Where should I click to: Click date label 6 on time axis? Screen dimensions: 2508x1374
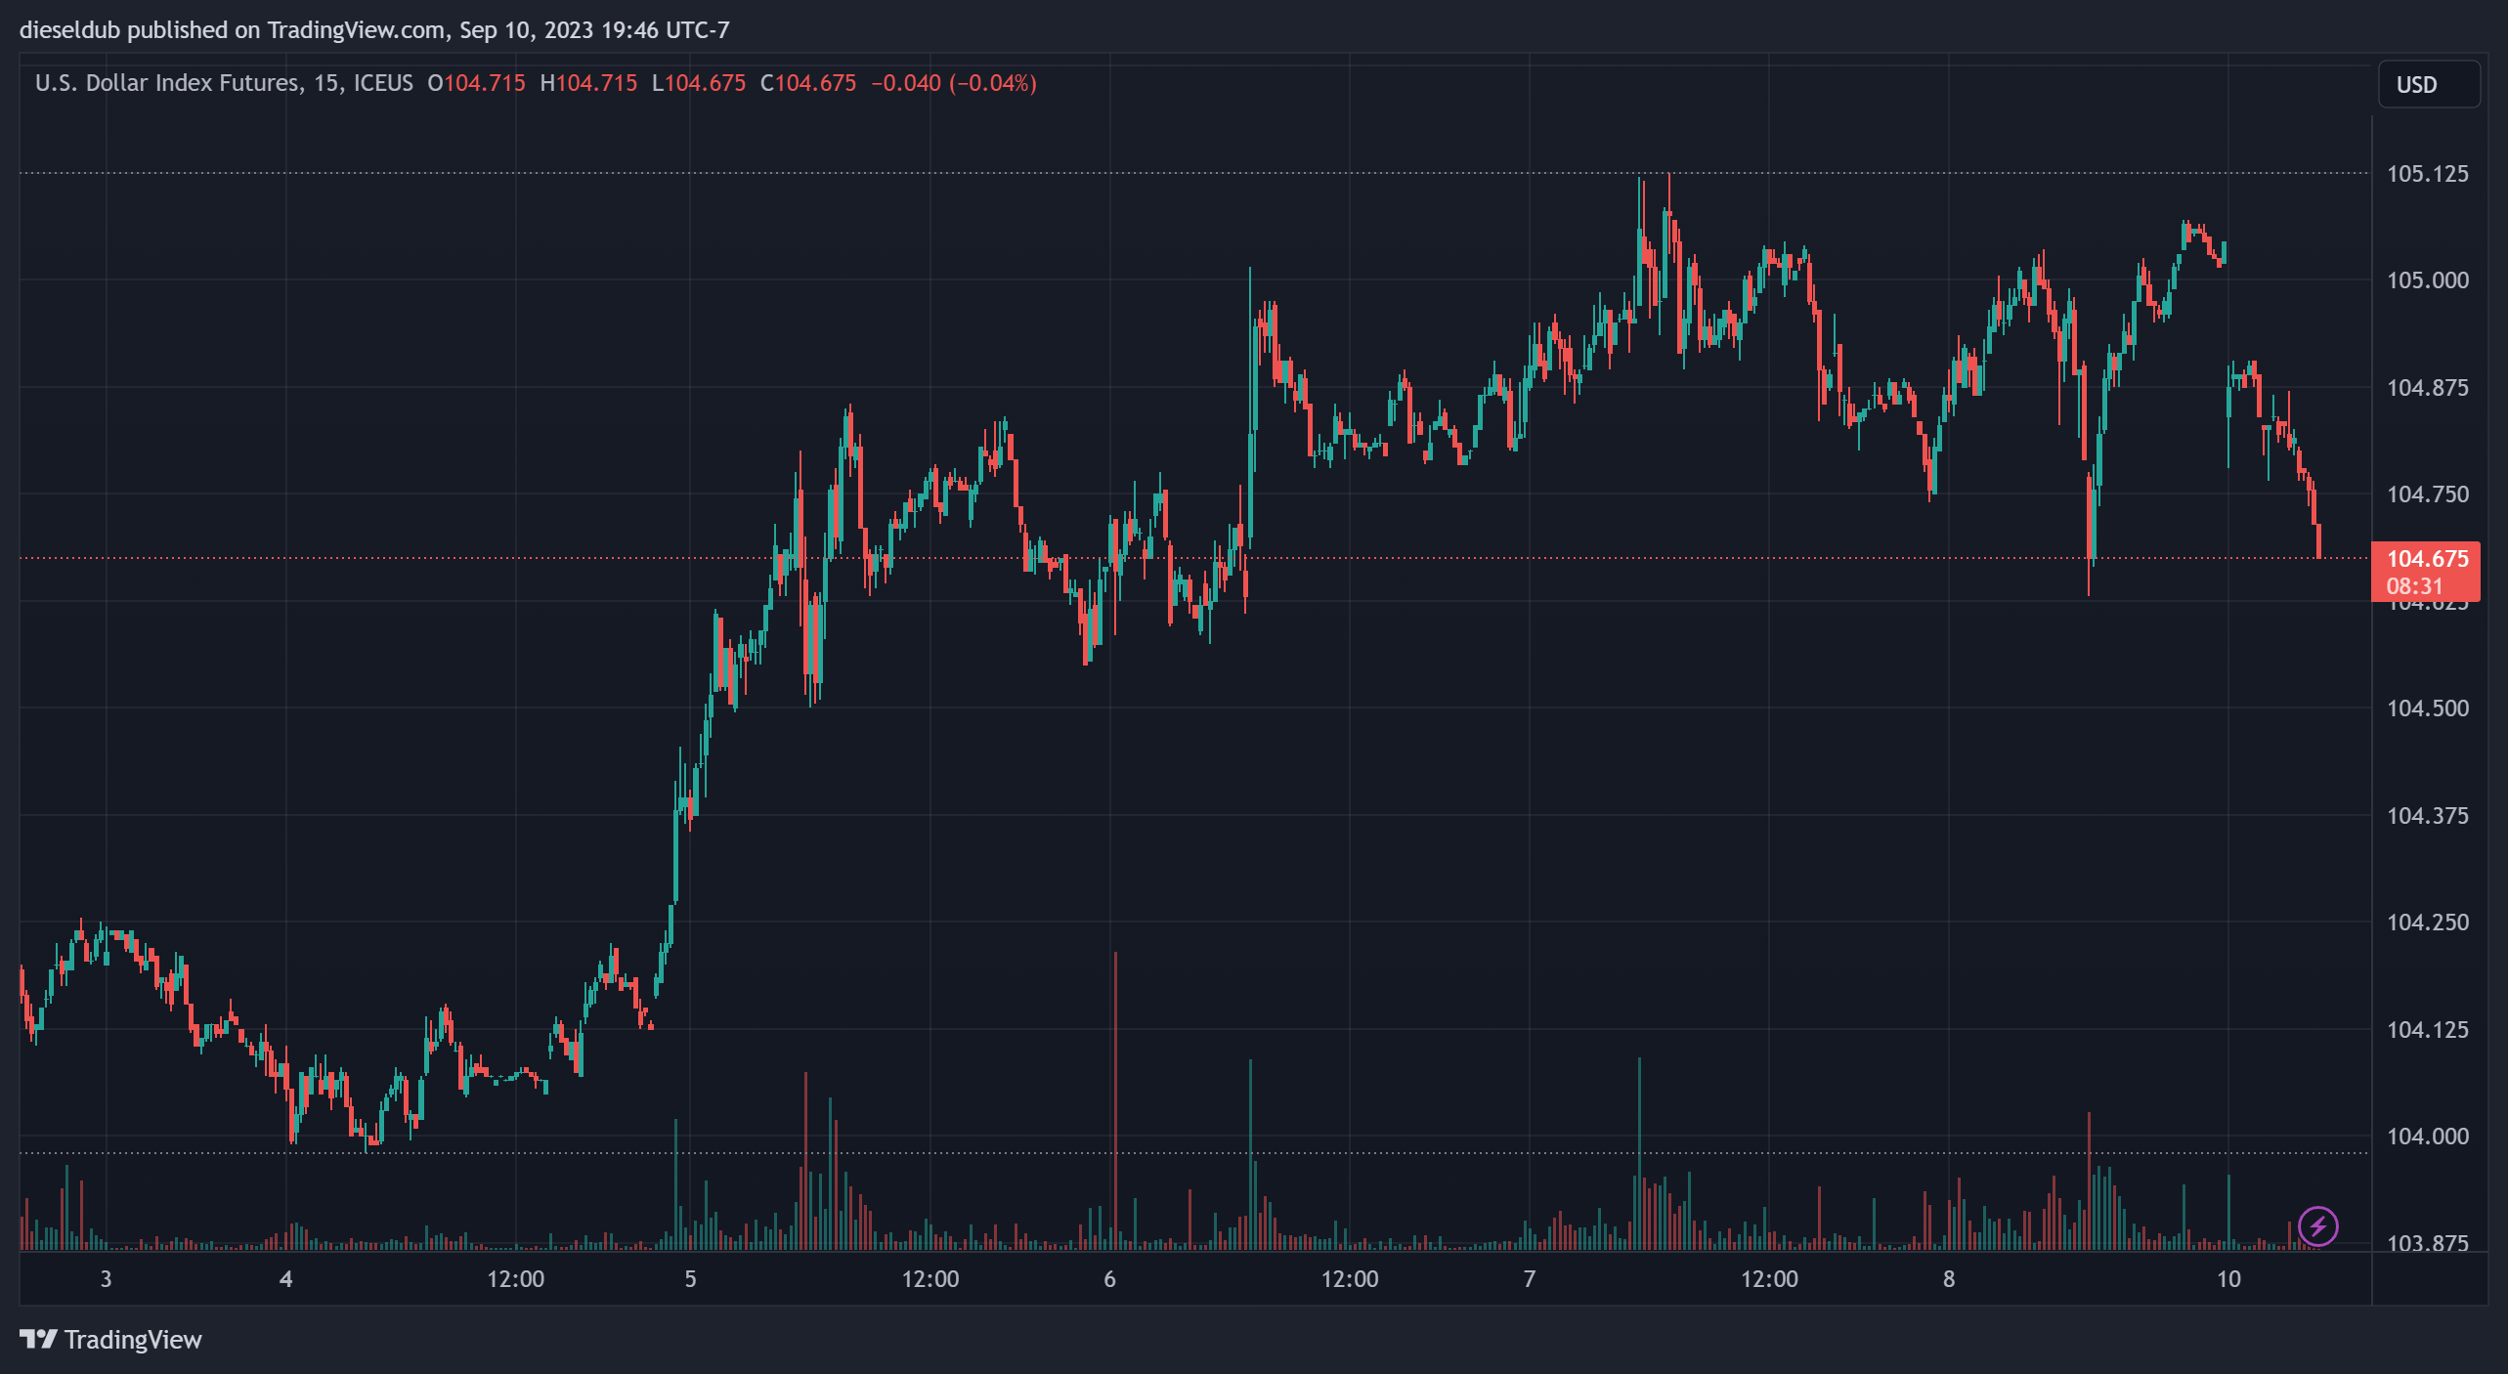click(x=1109, y=1279)
